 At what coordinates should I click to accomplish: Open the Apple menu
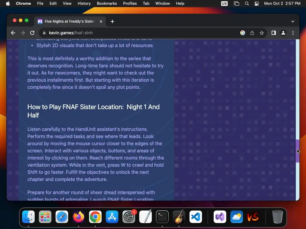[x=8, y=4]
